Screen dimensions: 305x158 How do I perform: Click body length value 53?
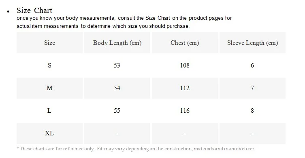coord(117,65)
